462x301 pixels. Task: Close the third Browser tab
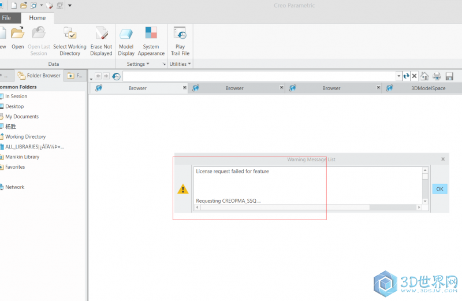click(x=378, y=88)
